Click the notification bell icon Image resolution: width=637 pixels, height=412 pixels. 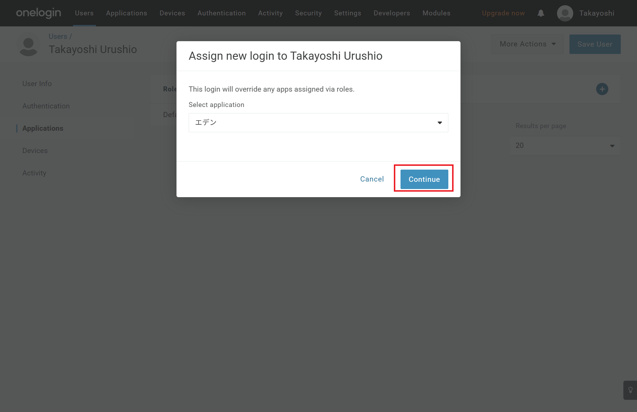tap(540, 13)
